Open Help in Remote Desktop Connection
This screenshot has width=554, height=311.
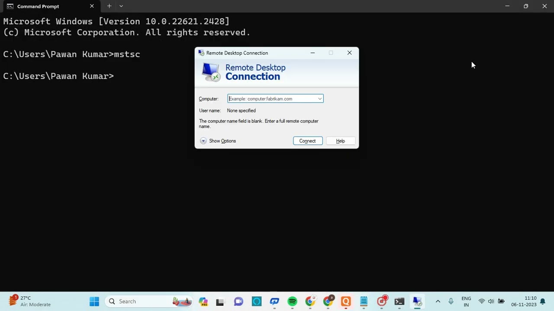coord(340,141)
